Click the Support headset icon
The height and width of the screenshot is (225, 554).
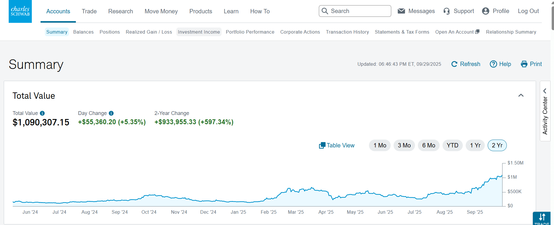(x=447, y=11)
